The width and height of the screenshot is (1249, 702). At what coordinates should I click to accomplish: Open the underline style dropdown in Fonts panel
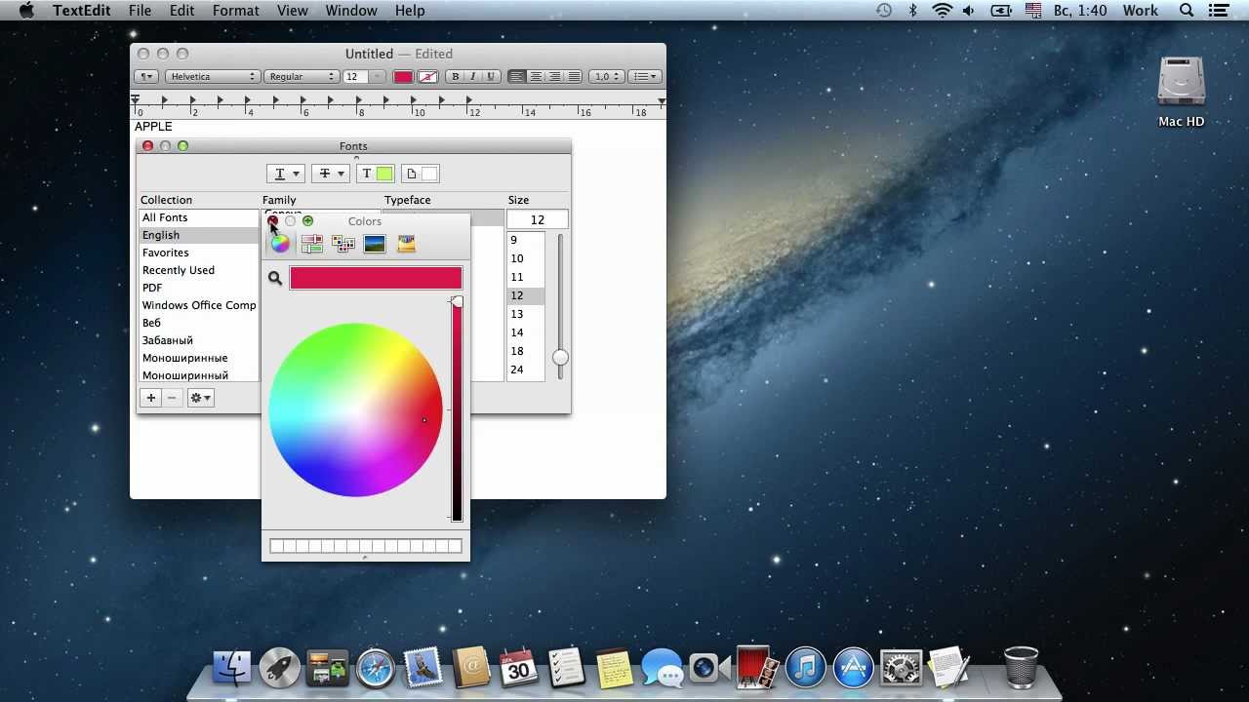click(x=285, y=173)
